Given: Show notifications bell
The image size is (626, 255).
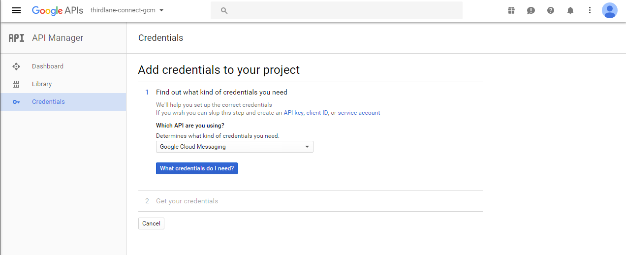Looking at the screenshot, I should [x=570, y=10].
